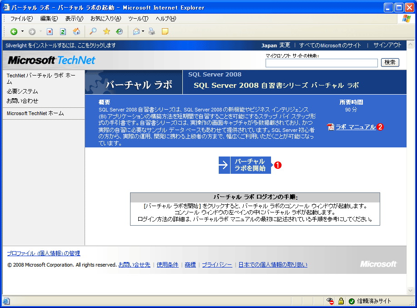The height and width of the screenshot is (308, 417).
Task: Open the お気に入り(A) menu
Action: pos(106,19)
